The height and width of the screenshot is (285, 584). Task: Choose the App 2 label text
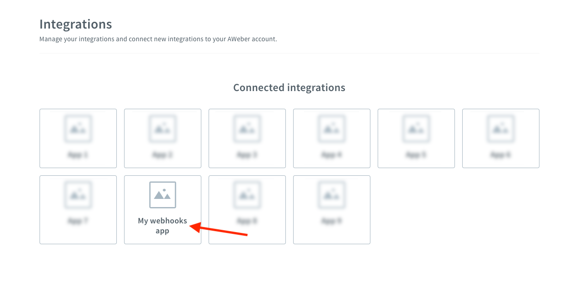(x=163, y=155)
